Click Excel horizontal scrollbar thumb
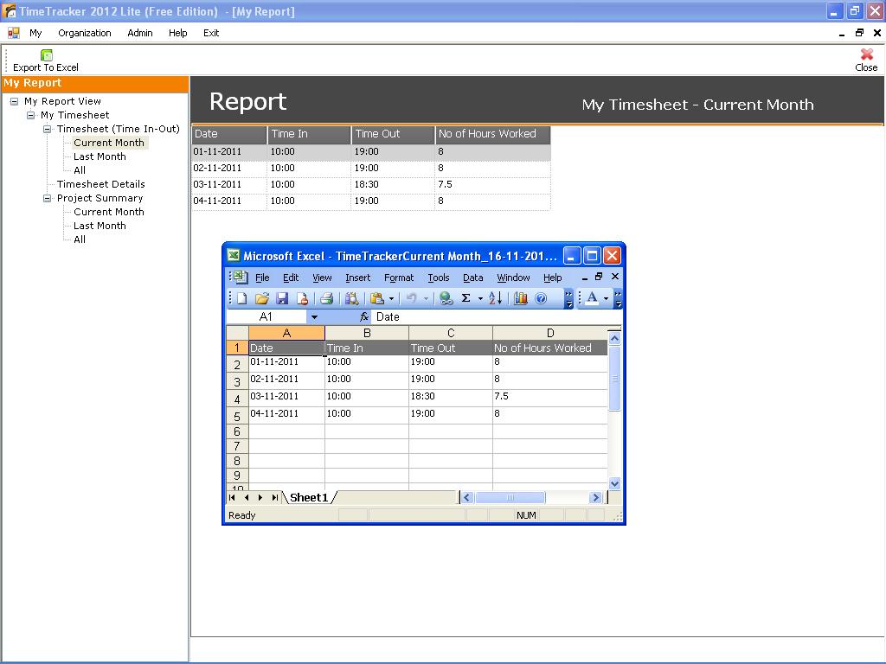886x664 pixels. point(510,497)
